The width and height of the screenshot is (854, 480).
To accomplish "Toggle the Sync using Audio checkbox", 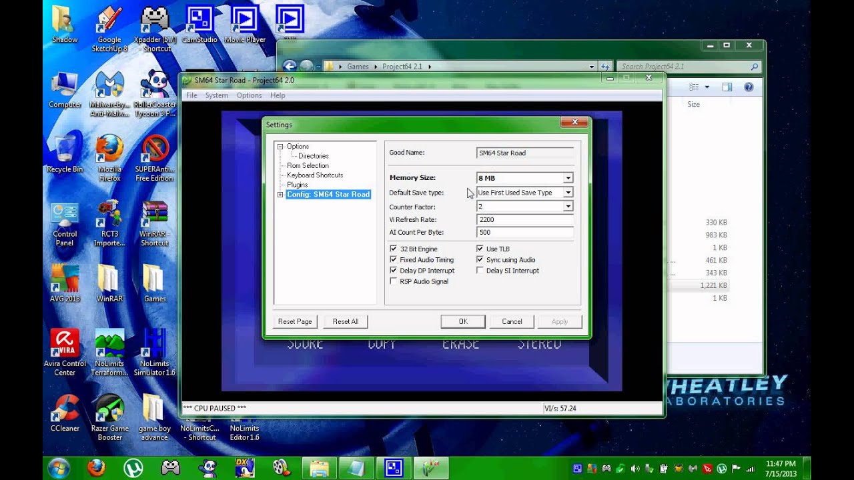I will coord(480,259).
